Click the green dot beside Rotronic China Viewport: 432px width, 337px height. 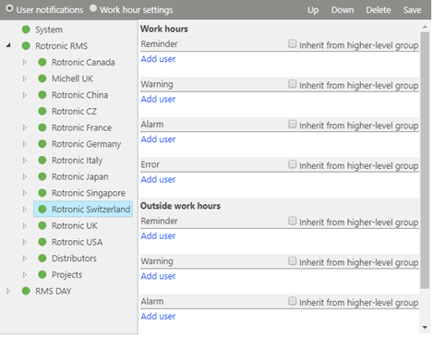click(x=42, y=95)
